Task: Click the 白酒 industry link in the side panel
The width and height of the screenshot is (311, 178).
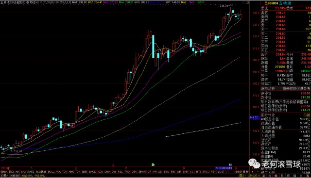Action: (x=307, y=115)
